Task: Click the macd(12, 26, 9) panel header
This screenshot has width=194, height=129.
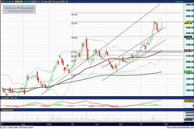Action: [9, 98]
